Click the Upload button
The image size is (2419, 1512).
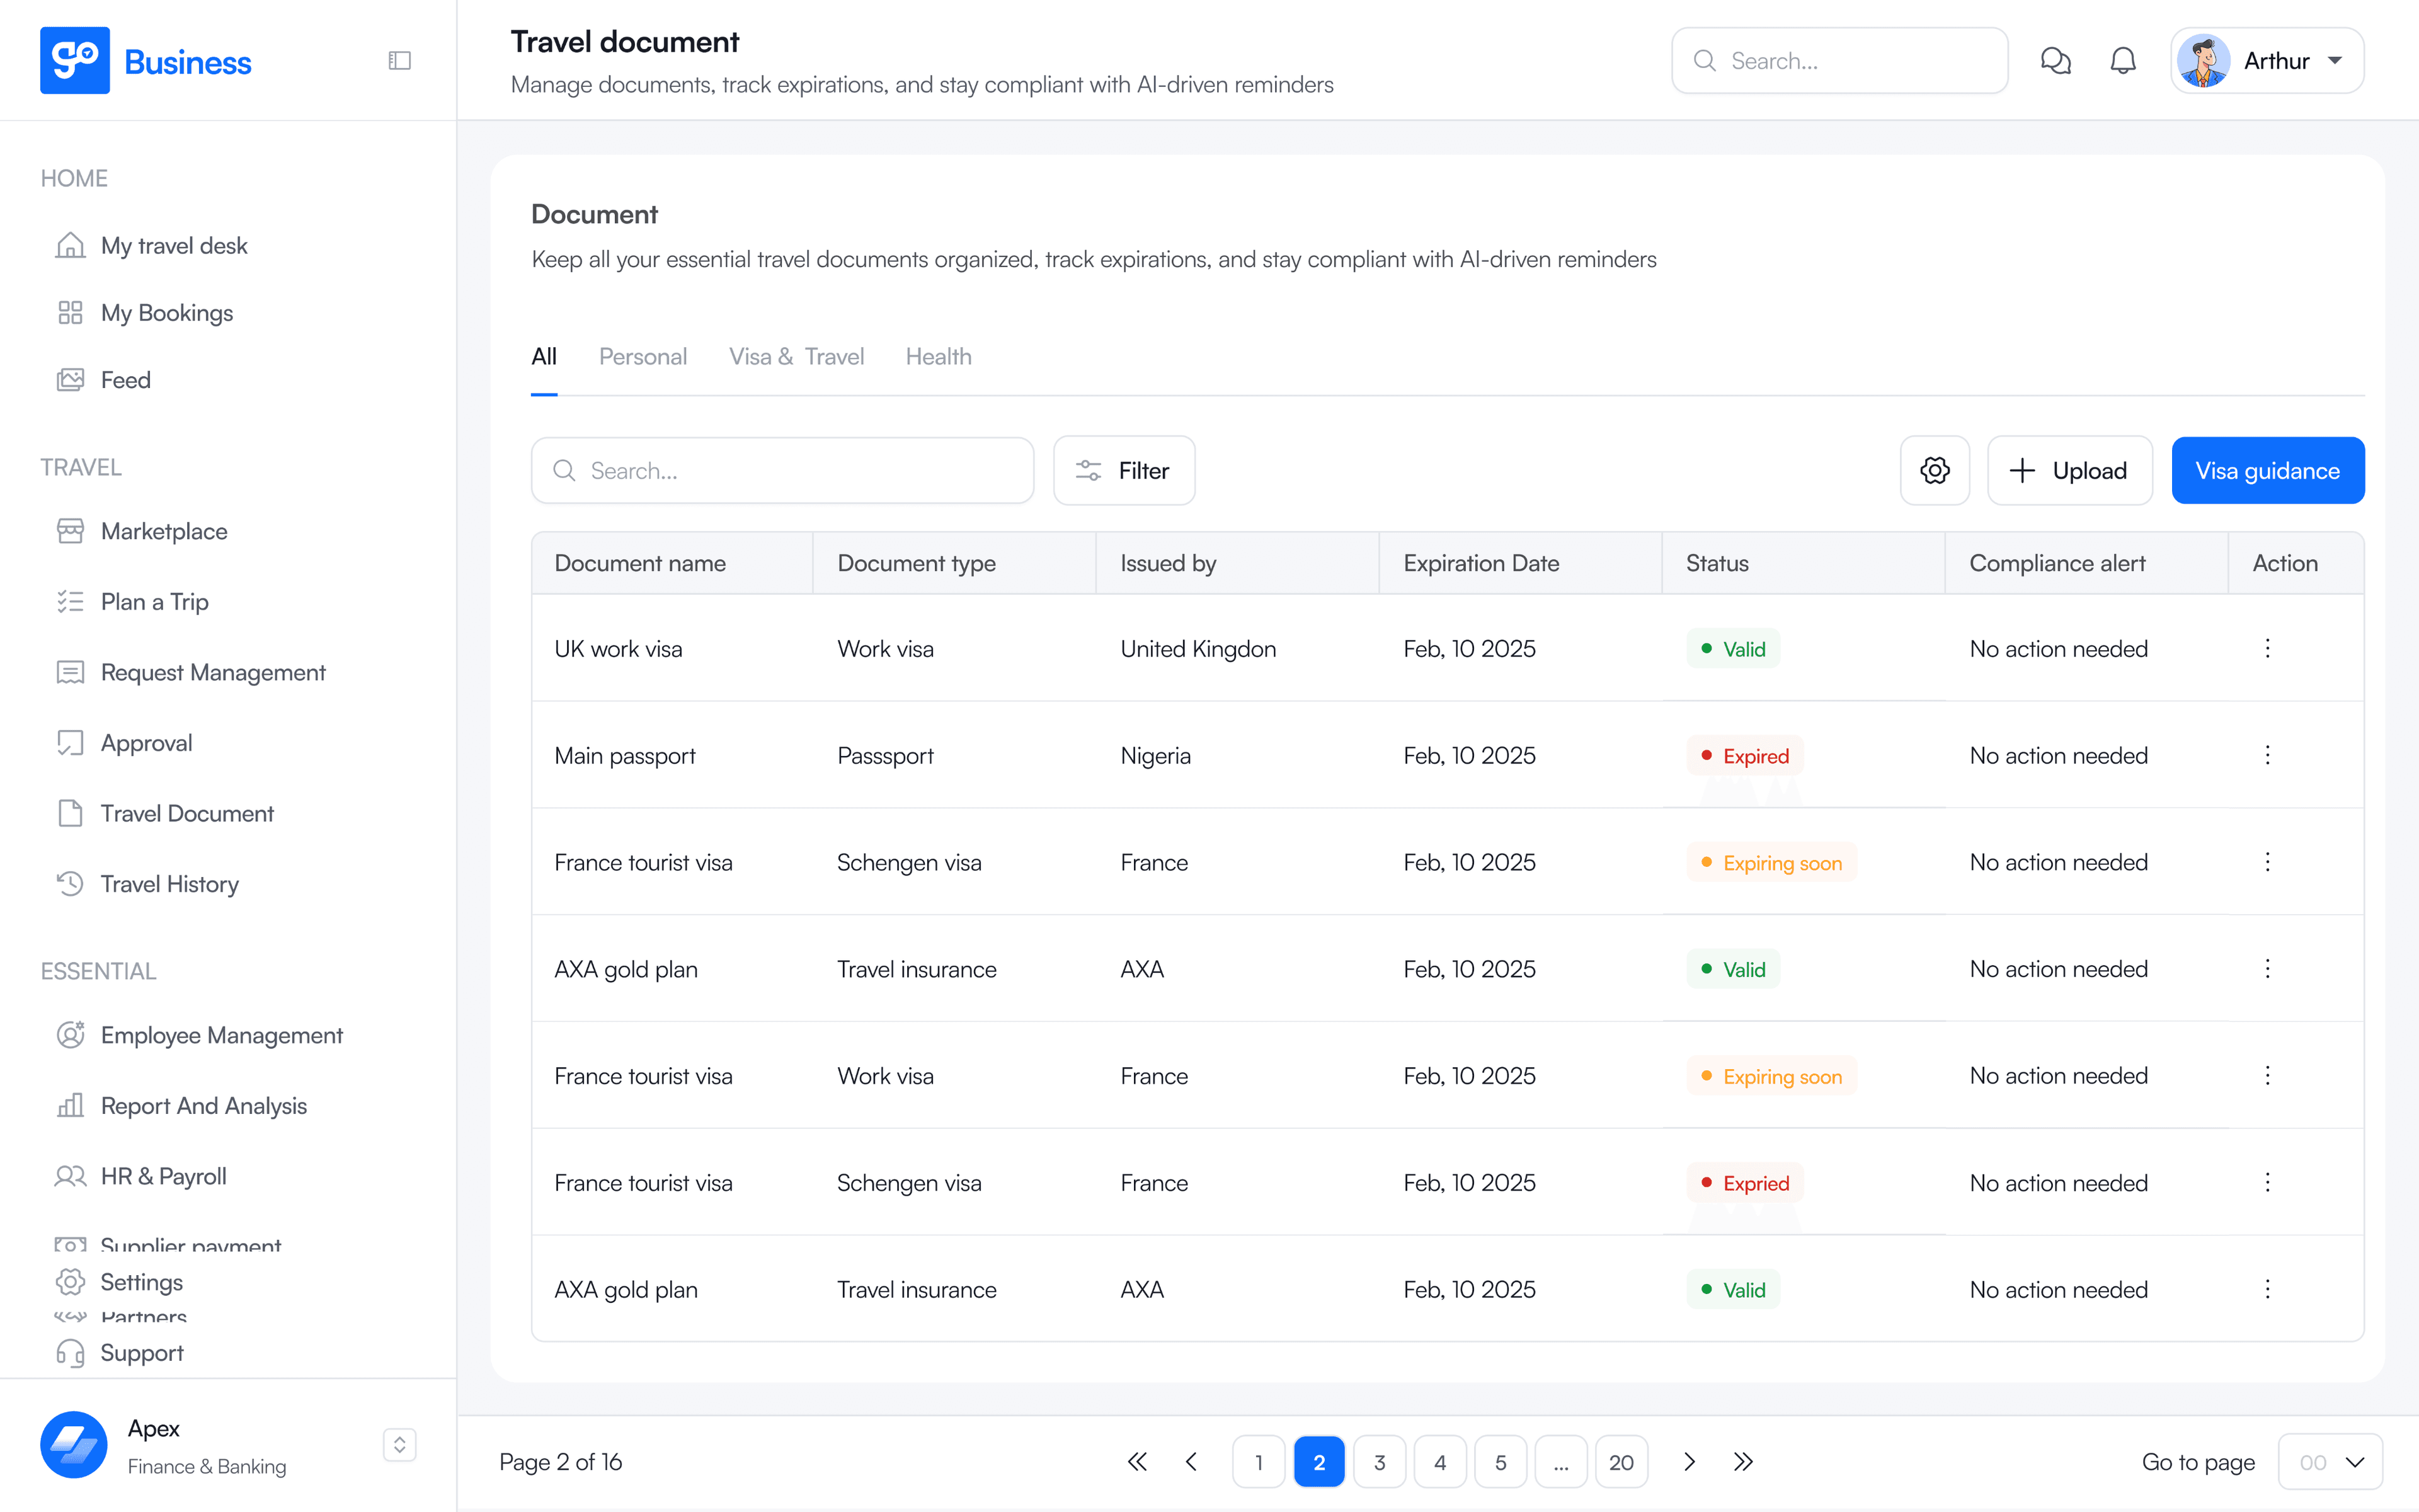coord(2069,470)
